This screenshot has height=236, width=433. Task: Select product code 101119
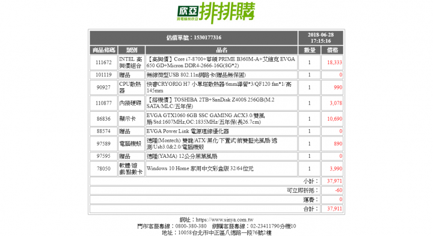(103, 75)
